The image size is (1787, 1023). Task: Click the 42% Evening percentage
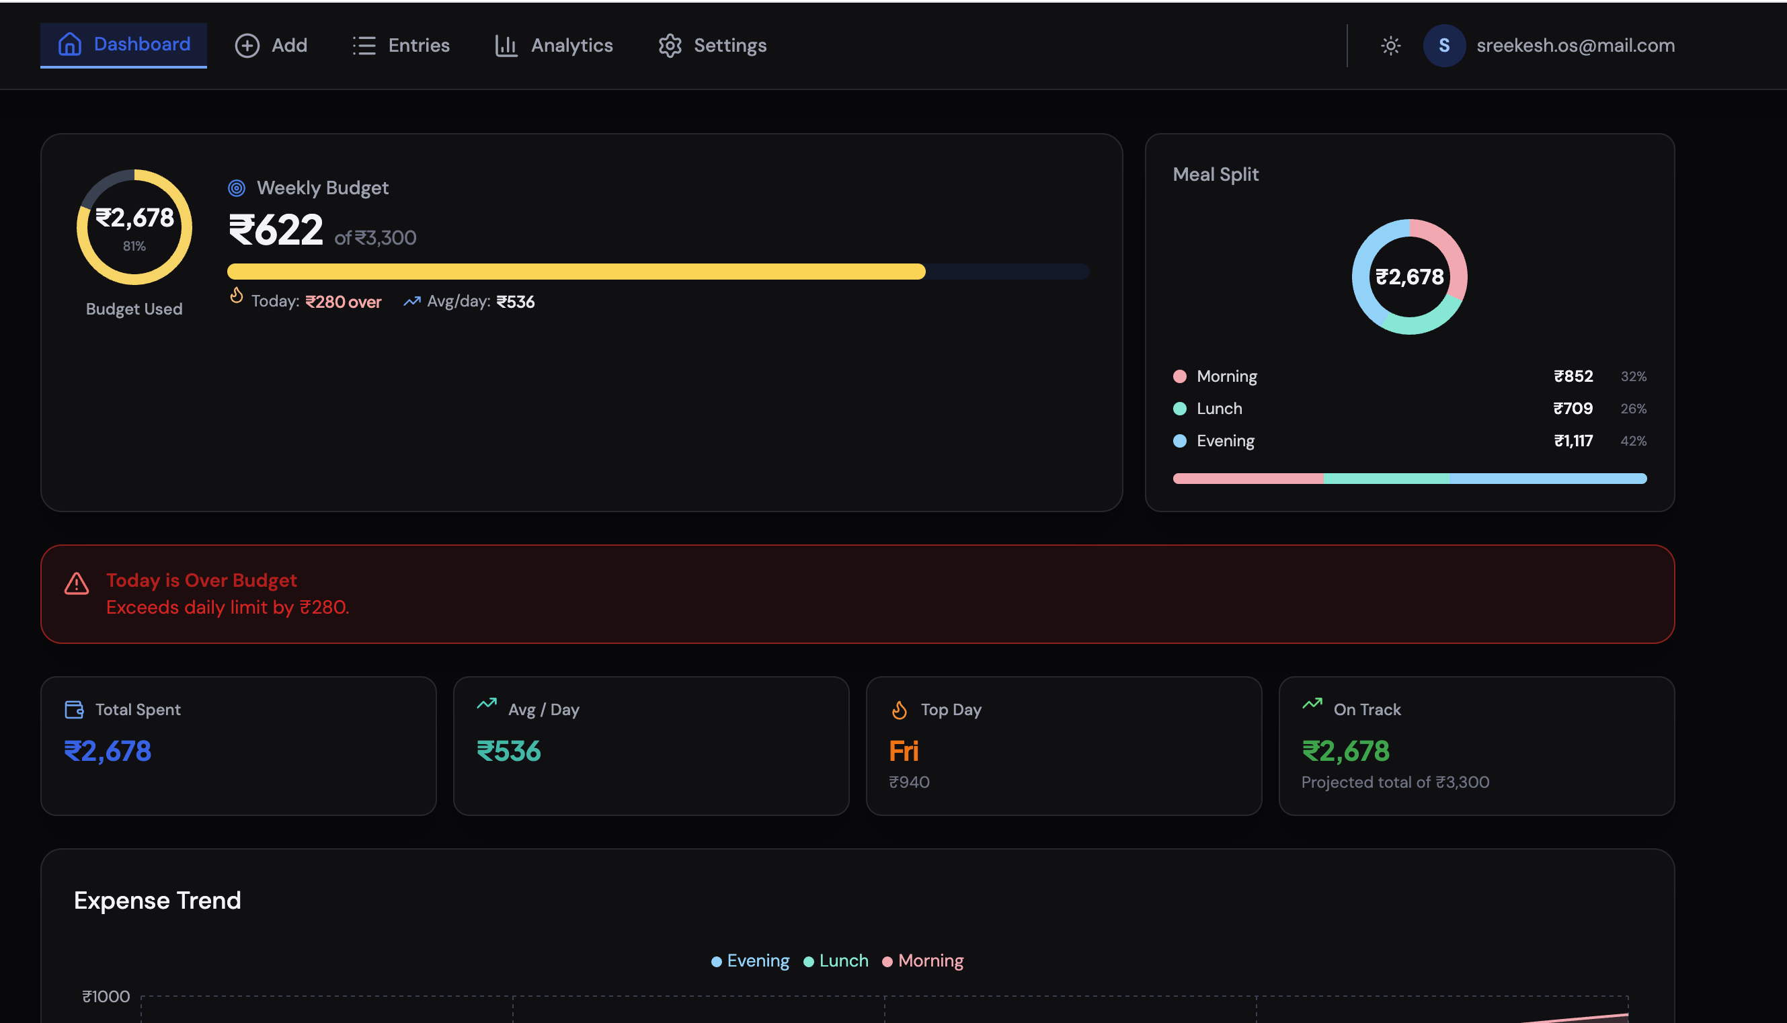tap(1633, 441)
